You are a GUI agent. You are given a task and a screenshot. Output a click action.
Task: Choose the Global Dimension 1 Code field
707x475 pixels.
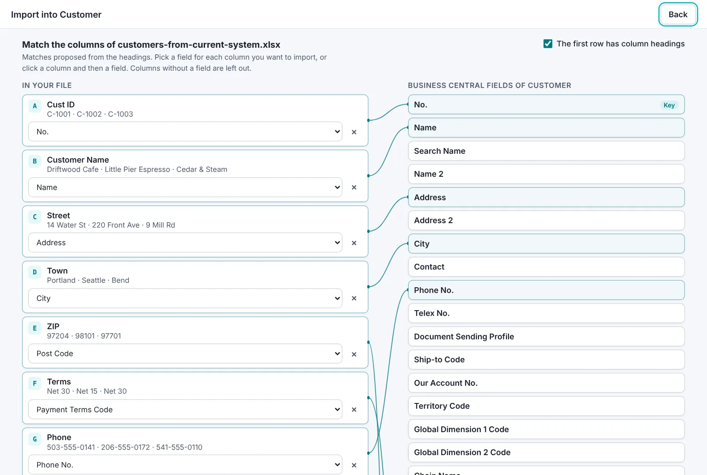546,429
